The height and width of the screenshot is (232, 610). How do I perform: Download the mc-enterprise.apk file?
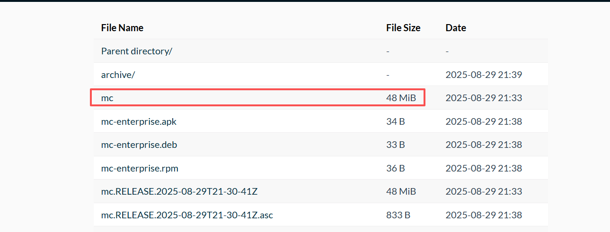pyautogui.click(x=139, y=121)
